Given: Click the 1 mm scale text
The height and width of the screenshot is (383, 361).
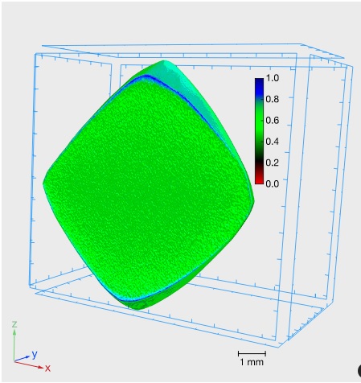Looking at the screenshot, I should tap(252, 362).
